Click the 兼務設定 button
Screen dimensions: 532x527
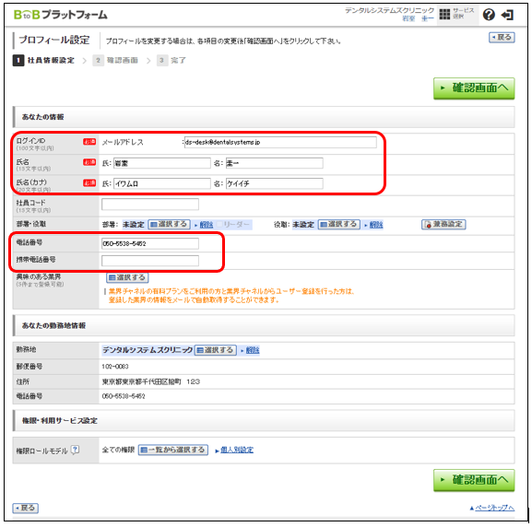(443, 225)
